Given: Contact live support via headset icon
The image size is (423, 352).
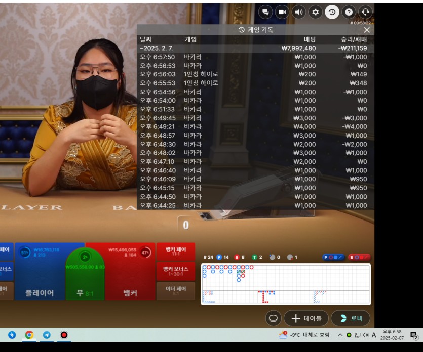Looking at the screenshot, I should click(365, 12).
